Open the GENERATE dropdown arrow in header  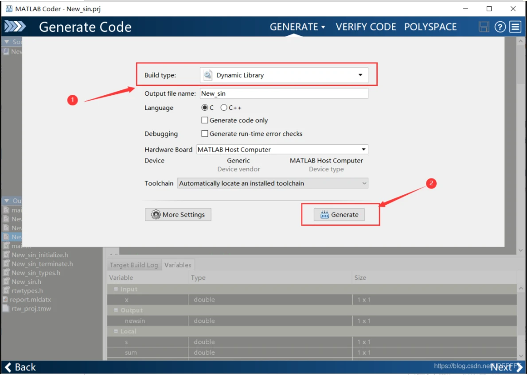tap(323, 27)
